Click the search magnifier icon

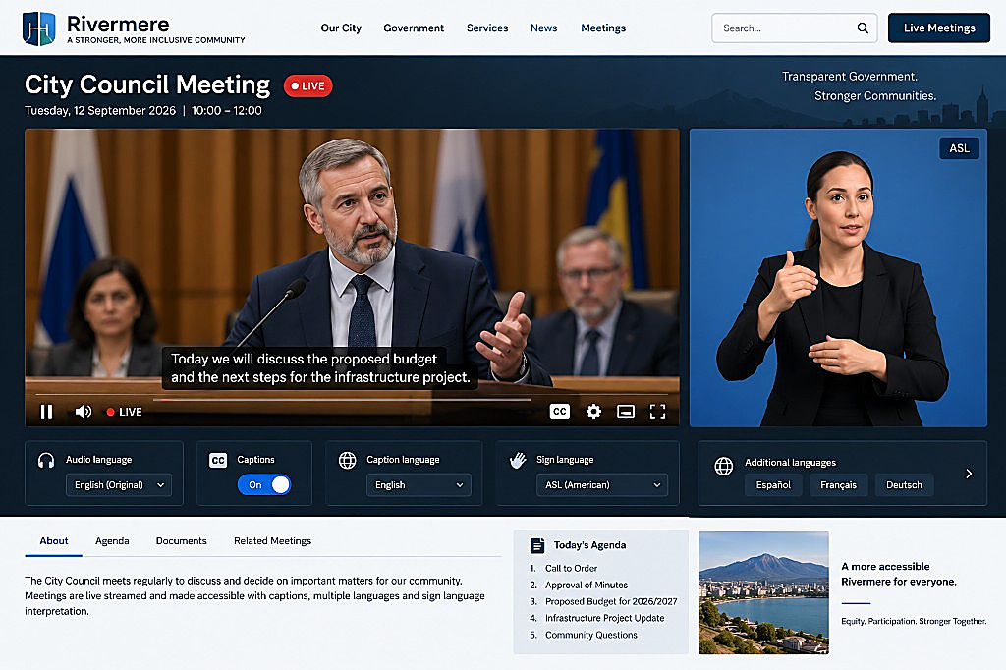click(x=863, y=28)
